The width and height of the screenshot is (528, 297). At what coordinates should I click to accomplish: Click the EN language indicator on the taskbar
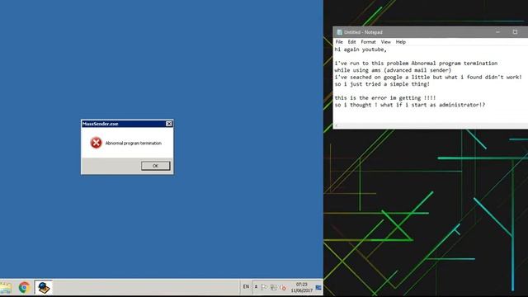point(246,287)
